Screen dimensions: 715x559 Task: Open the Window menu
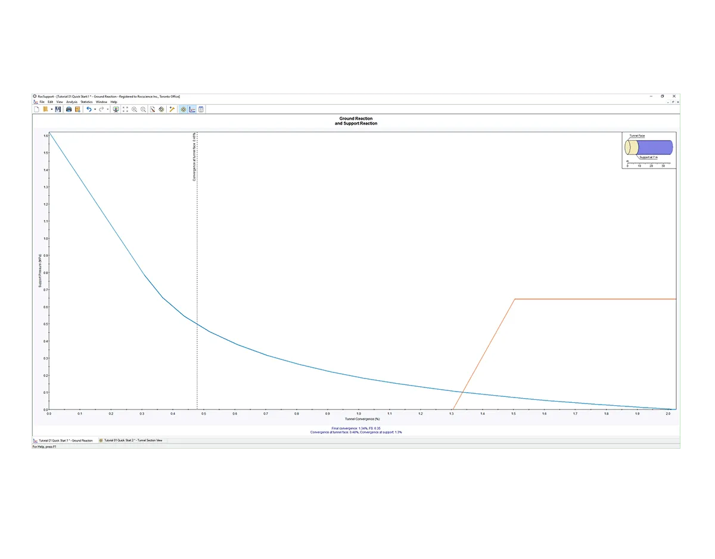tap(101, 102)
